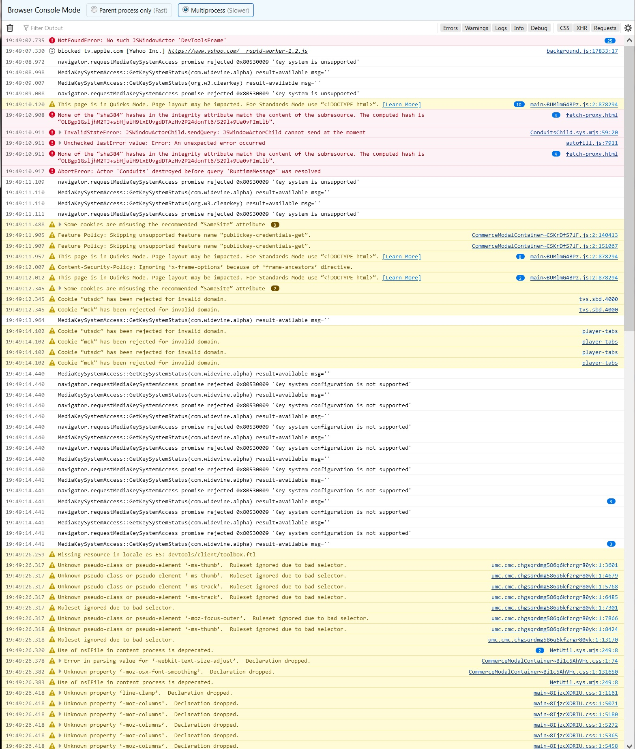Screen dimensions: 635x749
Task: Toggle the Warnings filter
Action: coord(476,28)
